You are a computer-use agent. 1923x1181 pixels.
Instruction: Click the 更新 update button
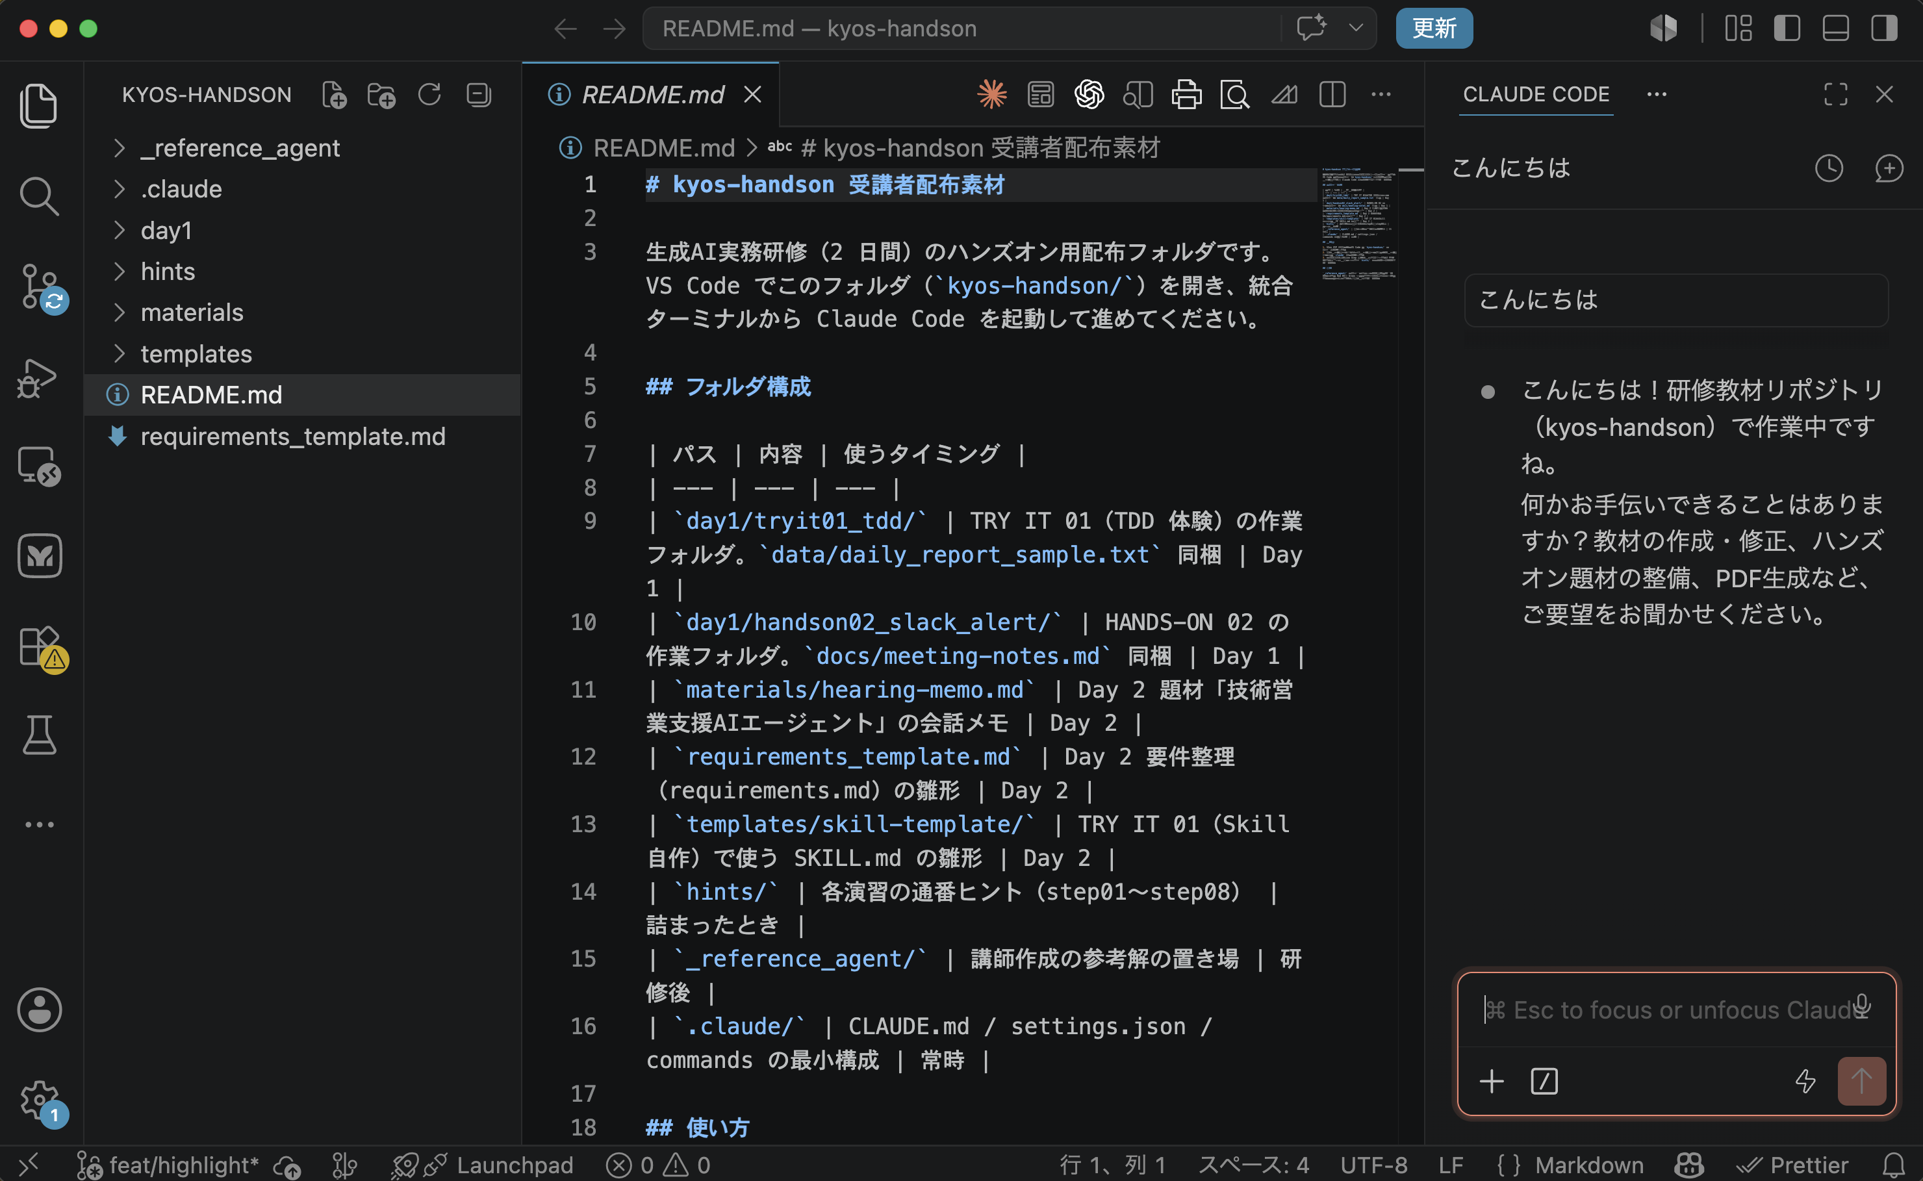tap(1434, 28)
